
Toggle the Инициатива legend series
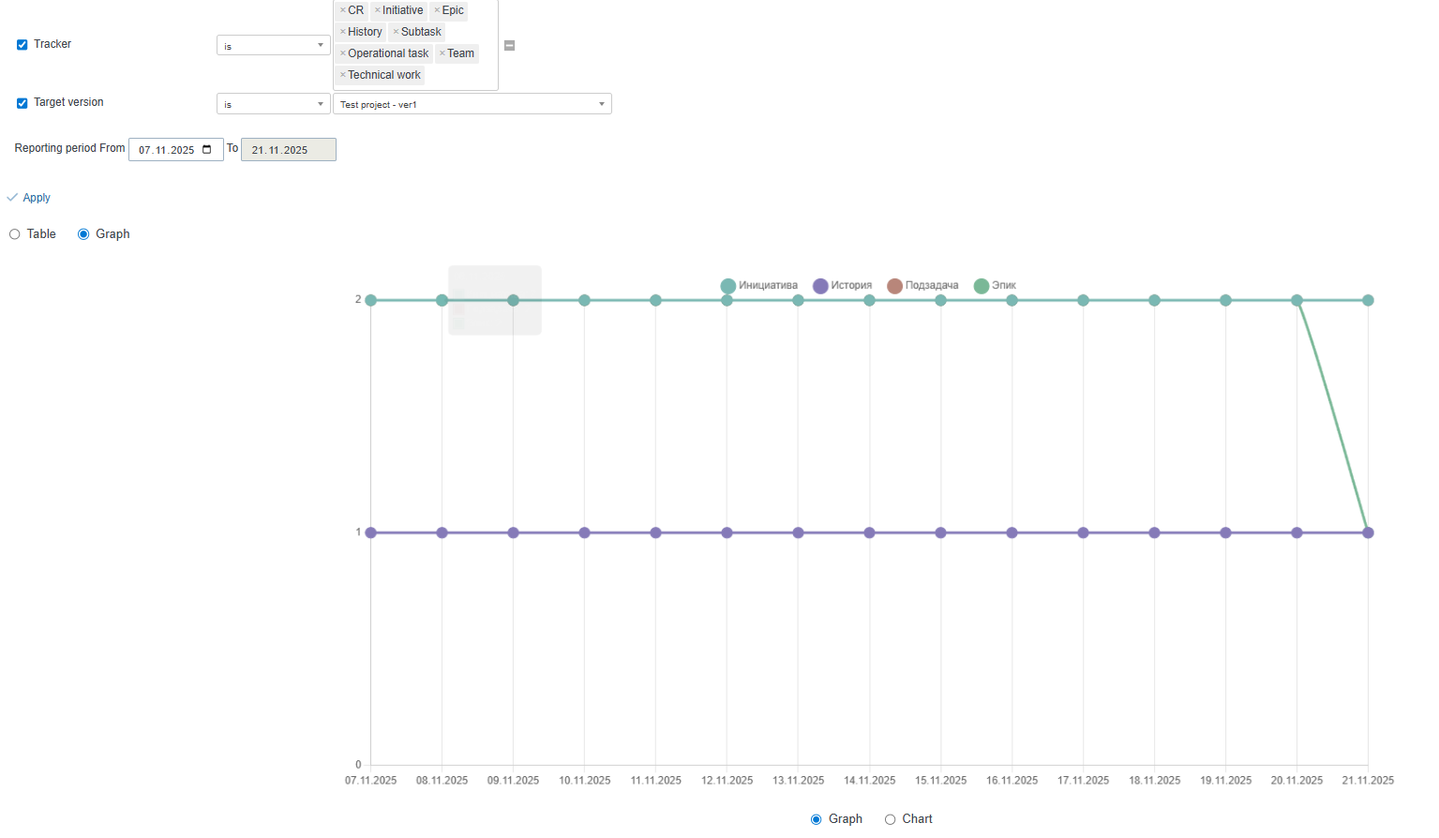pos(759,286)
